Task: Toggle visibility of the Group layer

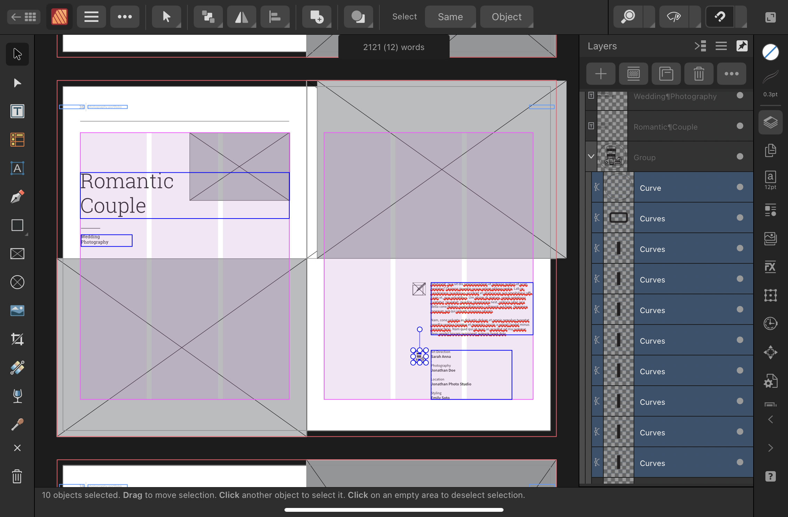Action: (x=740, y=157)
